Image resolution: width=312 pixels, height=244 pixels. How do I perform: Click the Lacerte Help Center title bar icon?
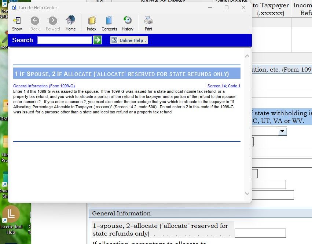pos(14,8)
